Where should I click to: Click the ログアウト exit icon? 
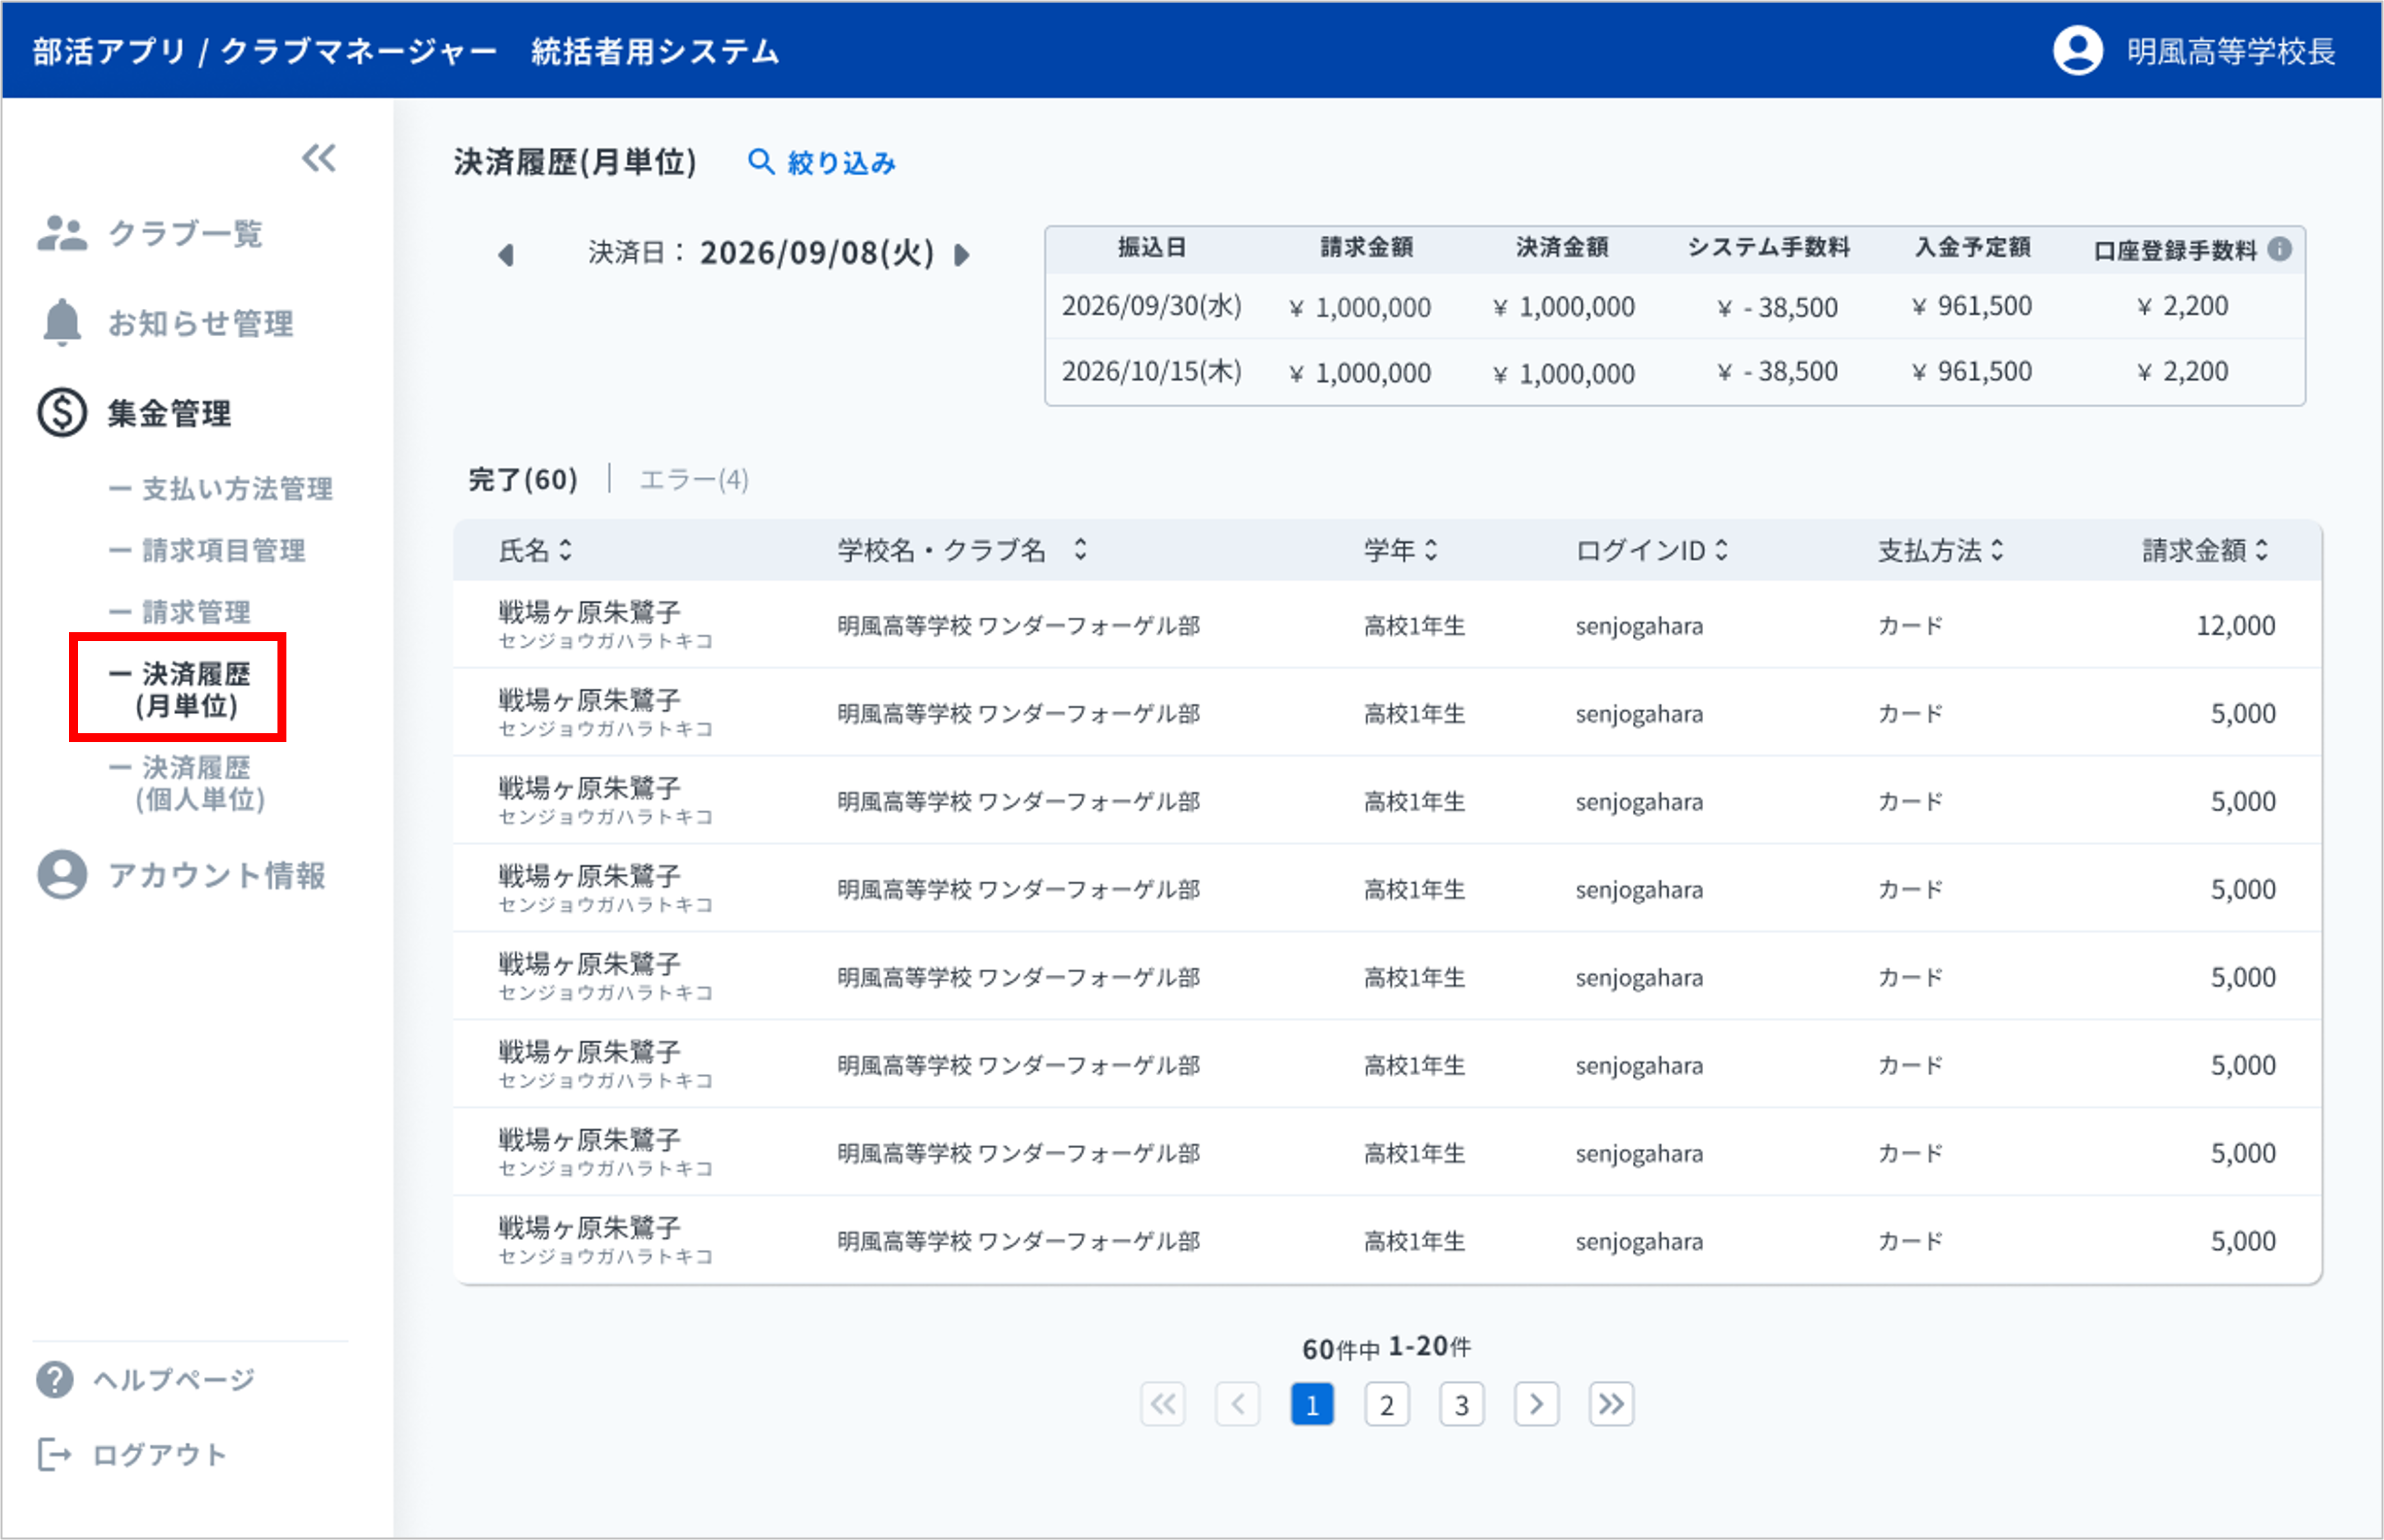pos(54,1455)
